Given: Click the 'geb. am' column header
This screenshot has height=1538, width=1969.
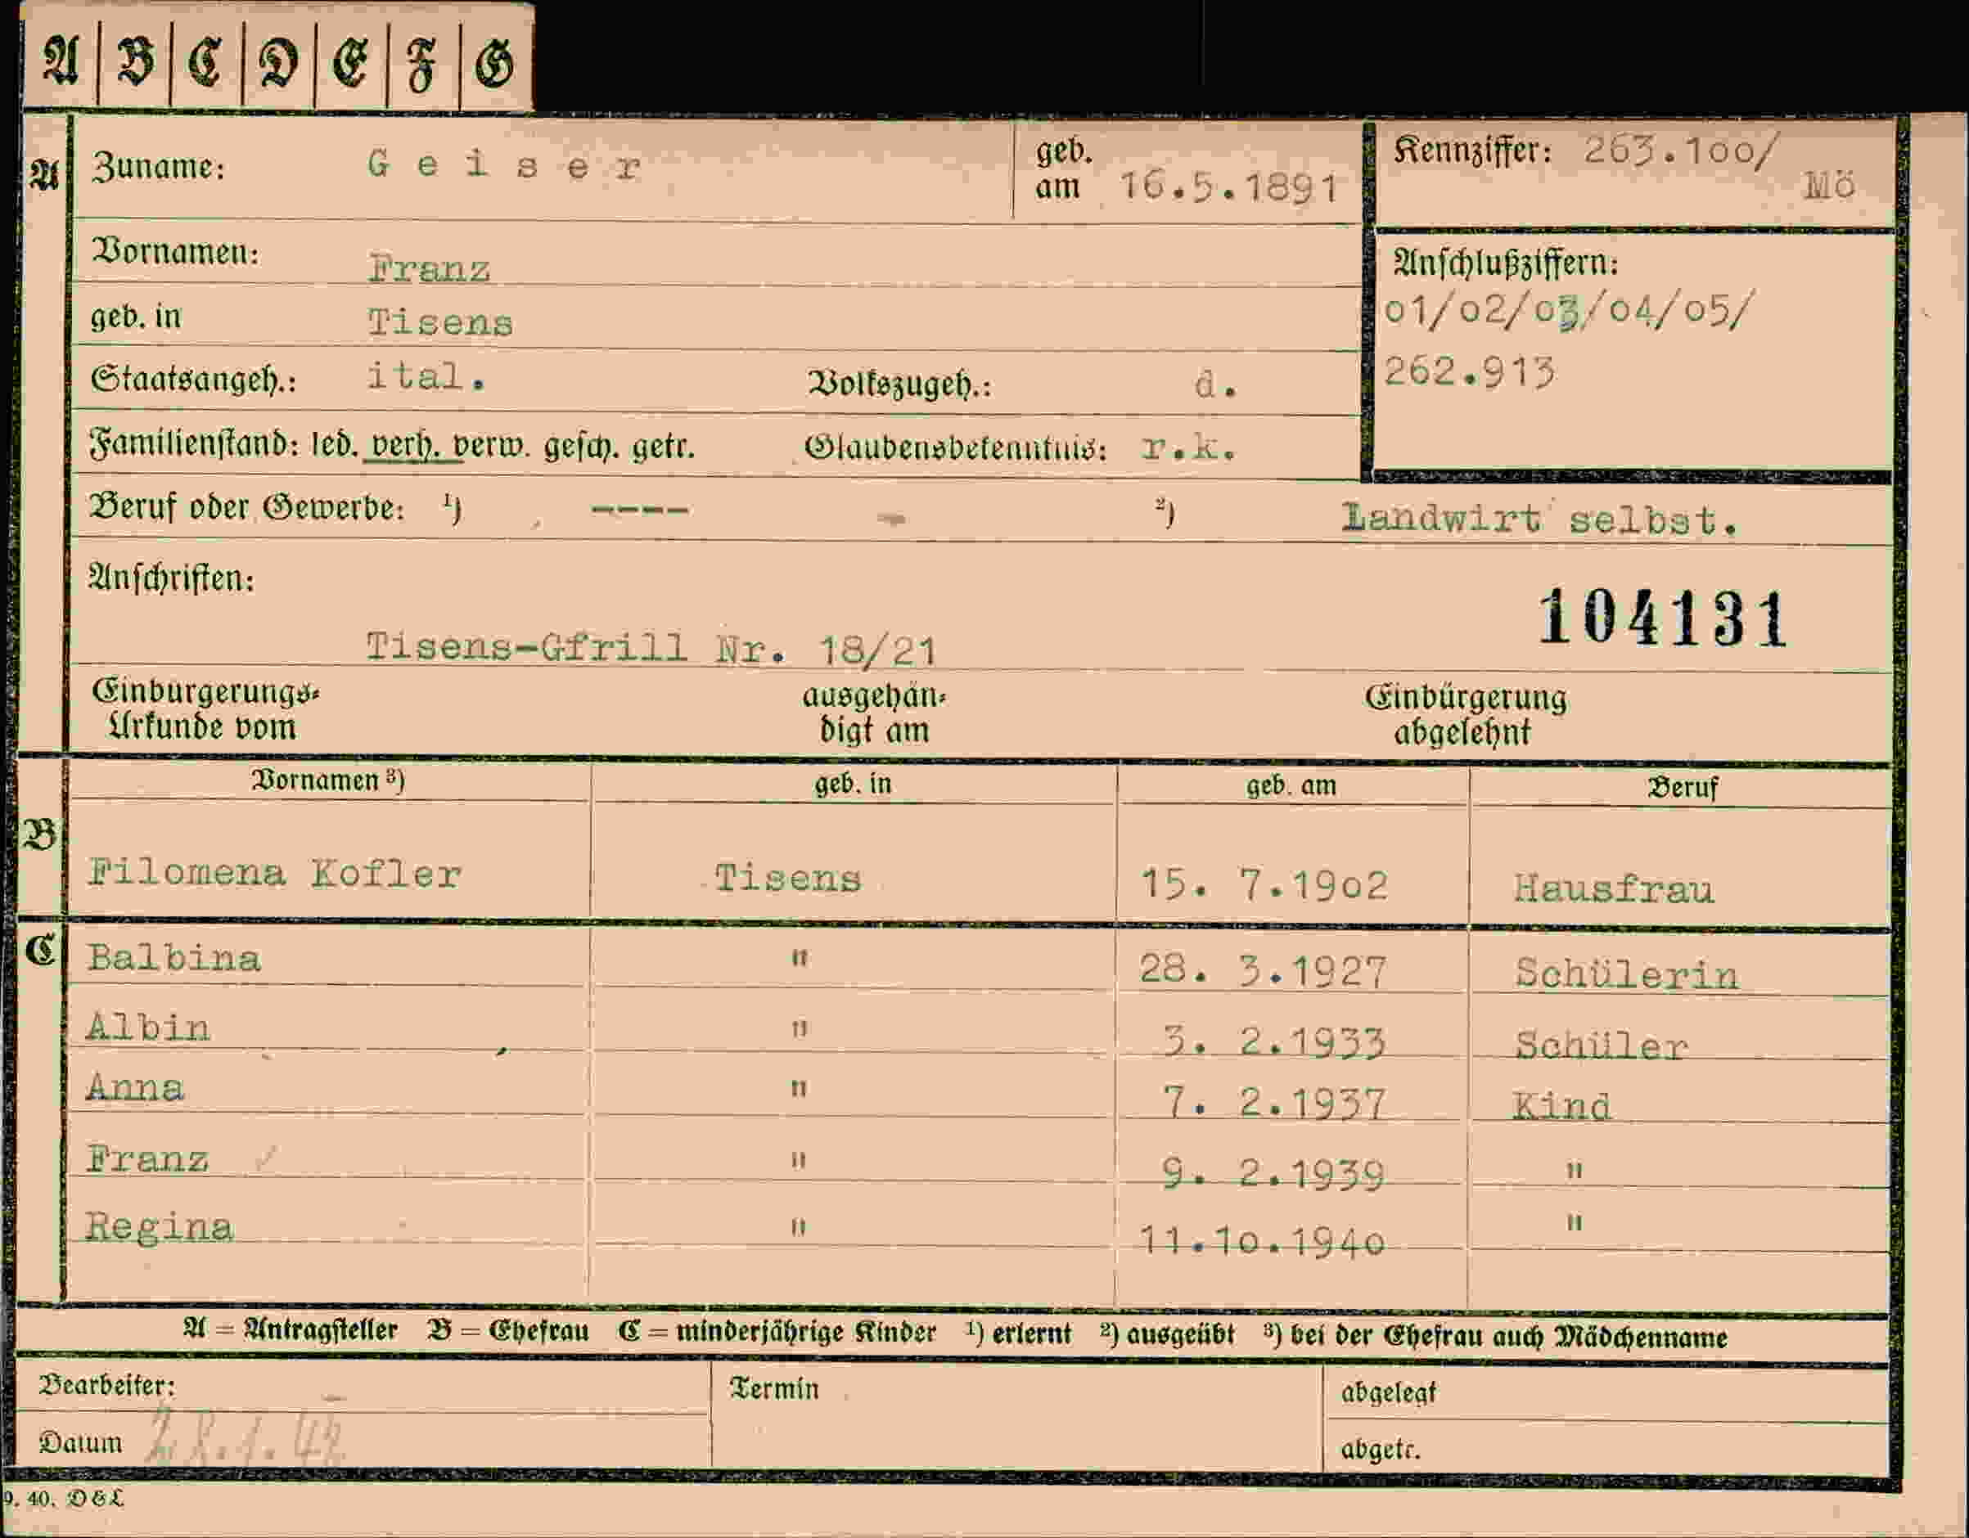Looking at the screenshot, I should click(1291, 785).
